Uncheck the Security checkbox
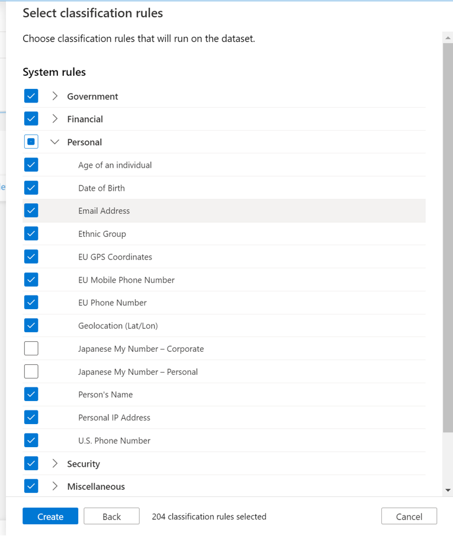The image size is (453, 539). pyautogui.click(x=31, y=463)
